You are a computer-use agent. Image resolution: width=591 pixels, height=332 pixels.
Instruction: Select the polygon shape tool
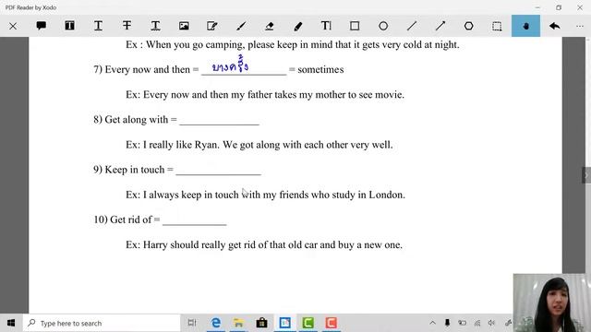tap(468, 26)
